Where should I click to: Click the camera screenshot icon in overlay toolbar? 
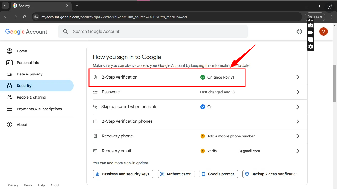coord(311,25)
